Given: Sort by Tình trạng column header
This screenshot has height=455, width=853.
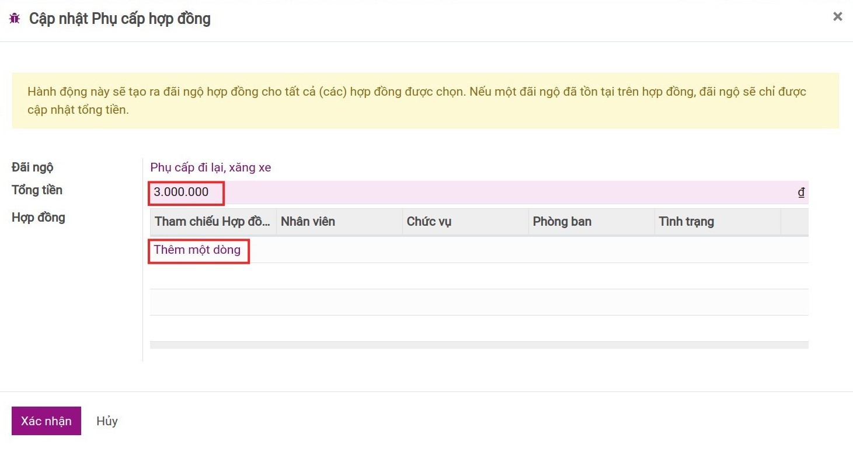Looking at the screenshot, I should coord(686,222).
